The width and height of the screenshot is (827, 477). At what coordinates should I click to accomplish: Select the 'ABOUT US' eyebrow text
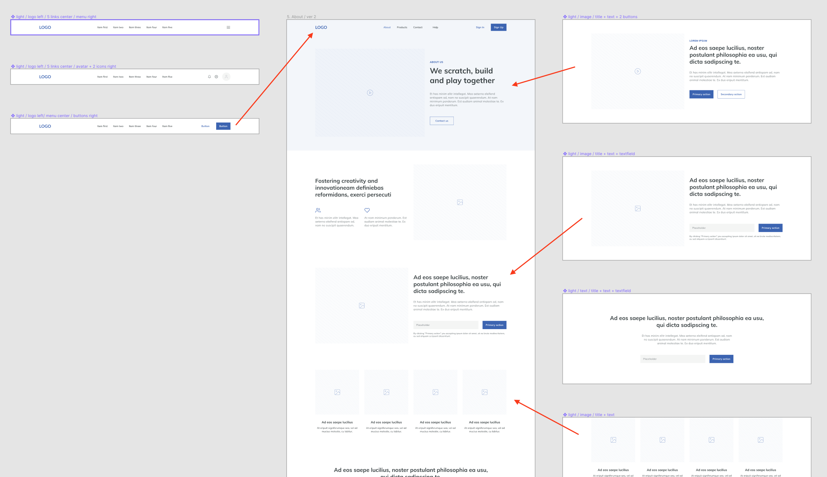coord(436,62)
